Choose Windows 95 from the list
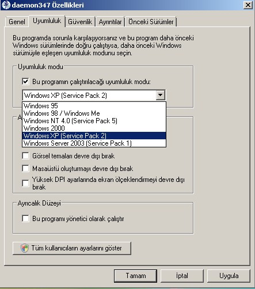This screenshot has height=289, width=255. coord(94,106)
